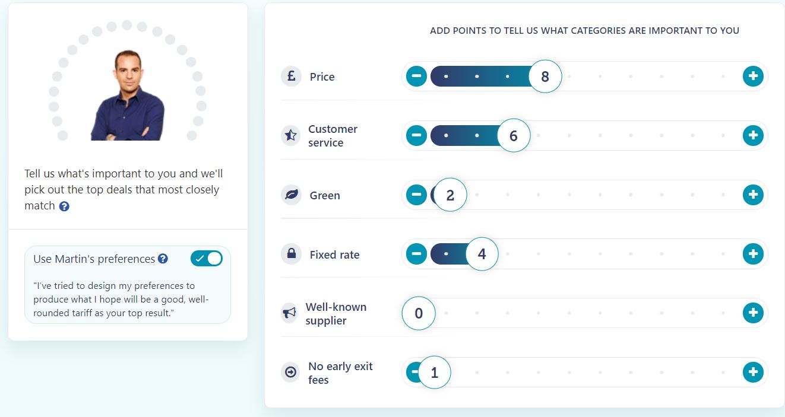
Task: Increase Customer service using its plus button
Action: click(753, 135)
